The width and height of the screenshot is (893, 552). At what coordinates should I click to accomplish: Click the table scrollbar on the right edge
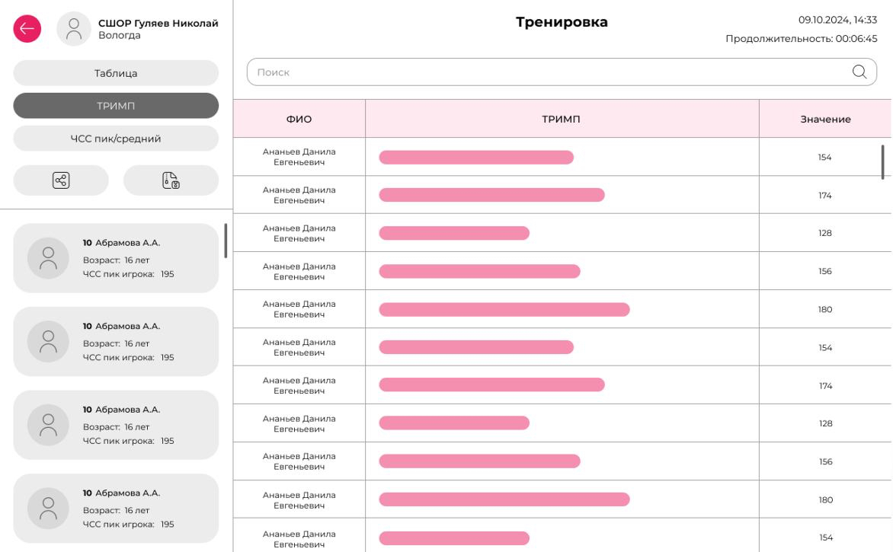[883, 161]
